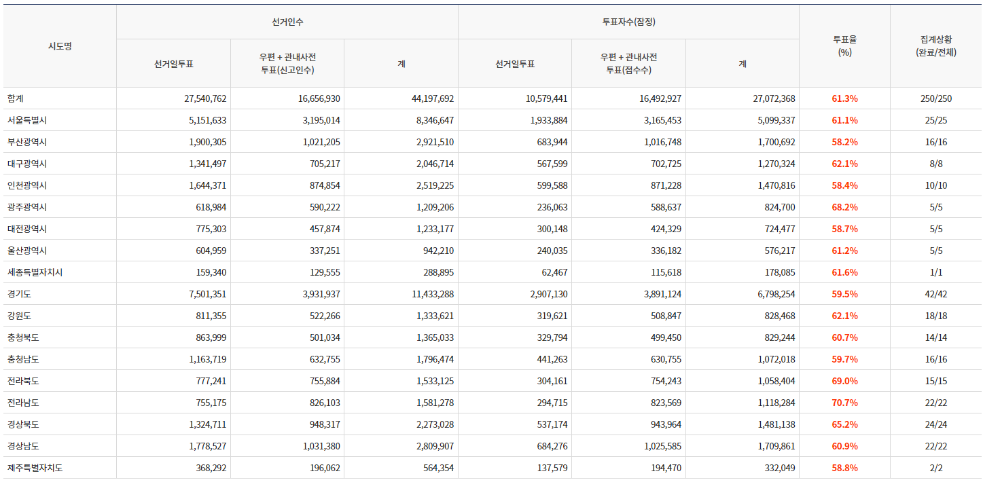Select the 세종특별자치시 row label
Viewport: 983px width, 480px height.
point(35,272)
